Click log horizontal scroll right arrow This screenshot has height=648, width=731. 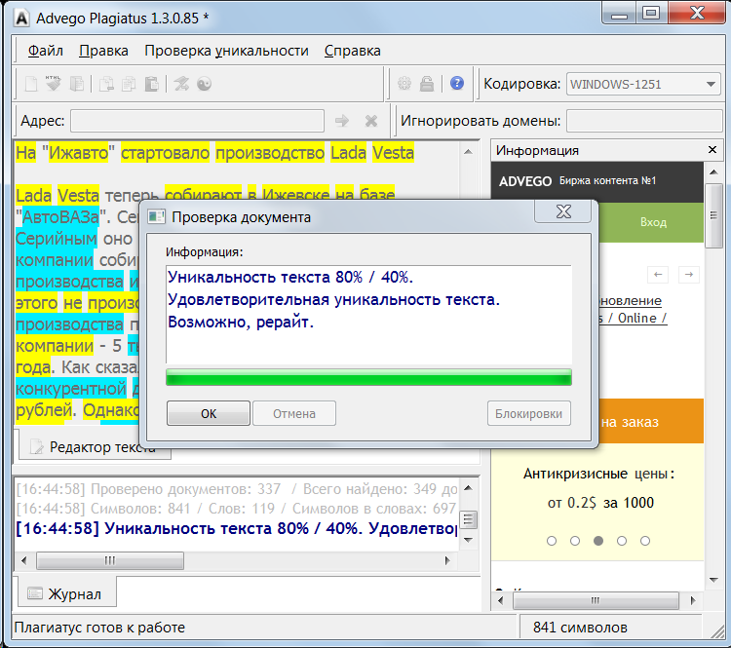pyautogui.click(x=447, y=560)
